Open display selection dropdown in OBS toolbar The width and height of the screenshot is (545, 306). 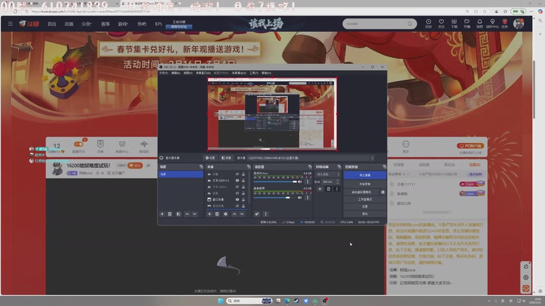coord(311,158)
